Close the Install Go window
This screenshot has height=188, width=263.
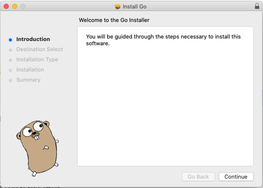pyautogui.click(x=6, y=6)
